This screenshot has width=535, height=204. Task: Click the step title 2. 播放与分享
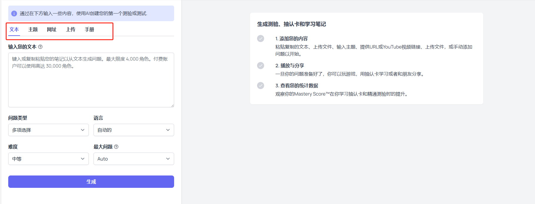290,66
